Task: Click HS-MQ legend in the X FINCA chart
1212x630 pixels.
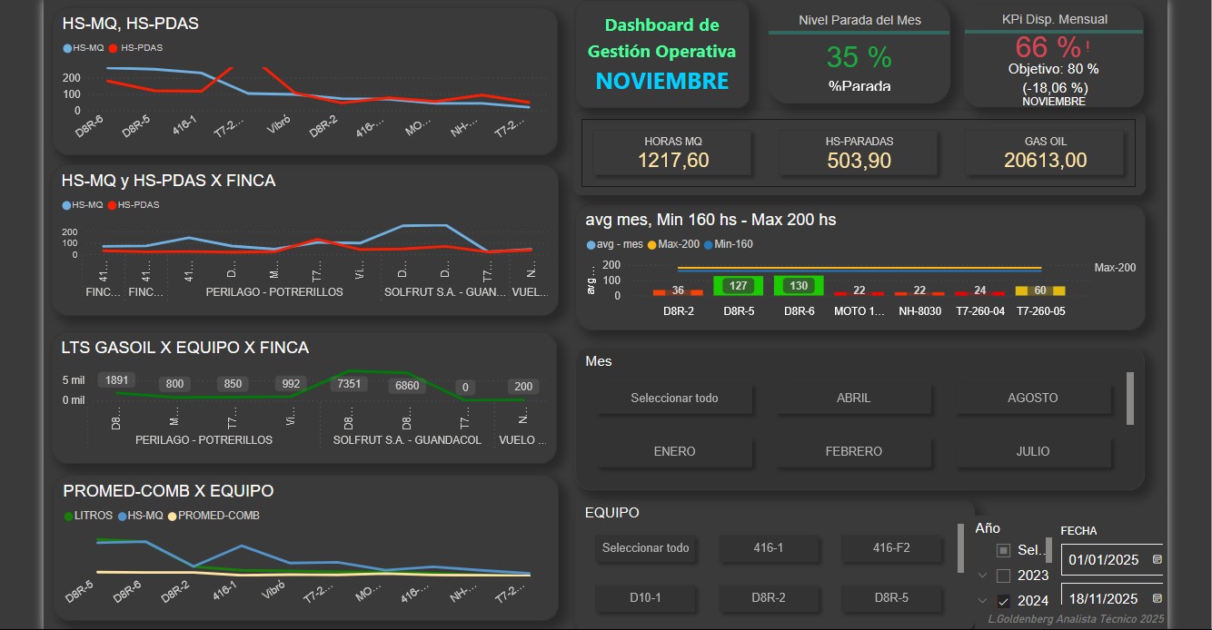Action: [x=83, y=205]
